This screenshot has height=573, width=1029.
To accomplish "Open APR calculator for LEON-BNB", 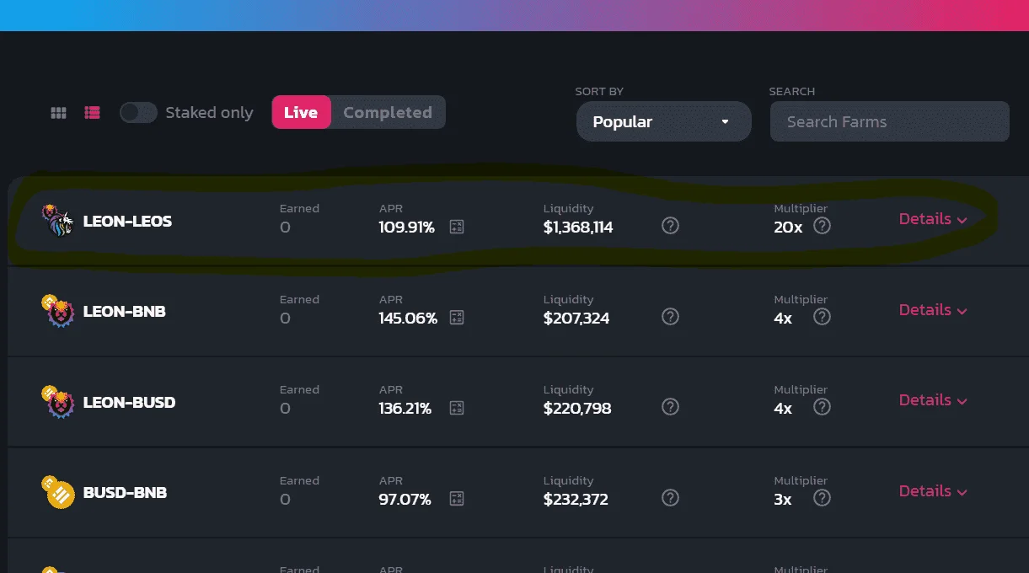I will click(457, 318).
